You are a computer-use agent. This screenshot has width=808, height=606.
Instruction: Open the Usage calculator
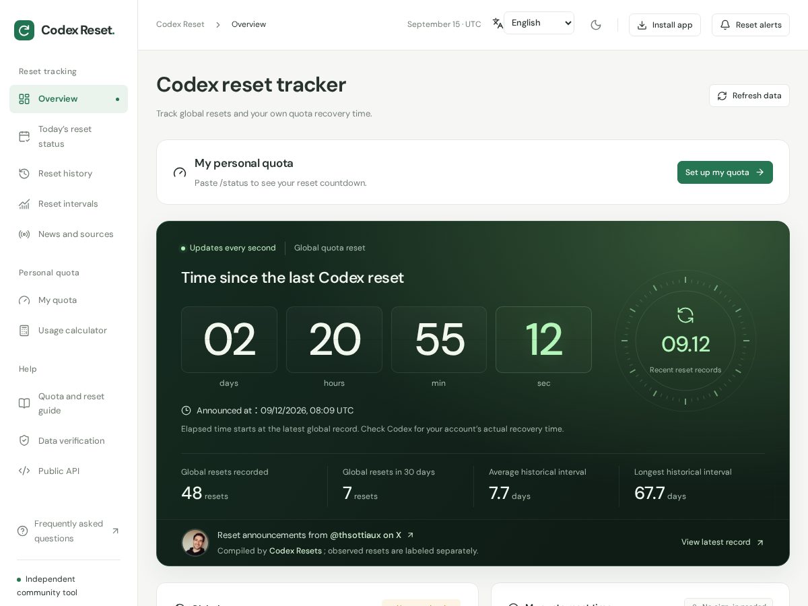(x=69, y=331)
